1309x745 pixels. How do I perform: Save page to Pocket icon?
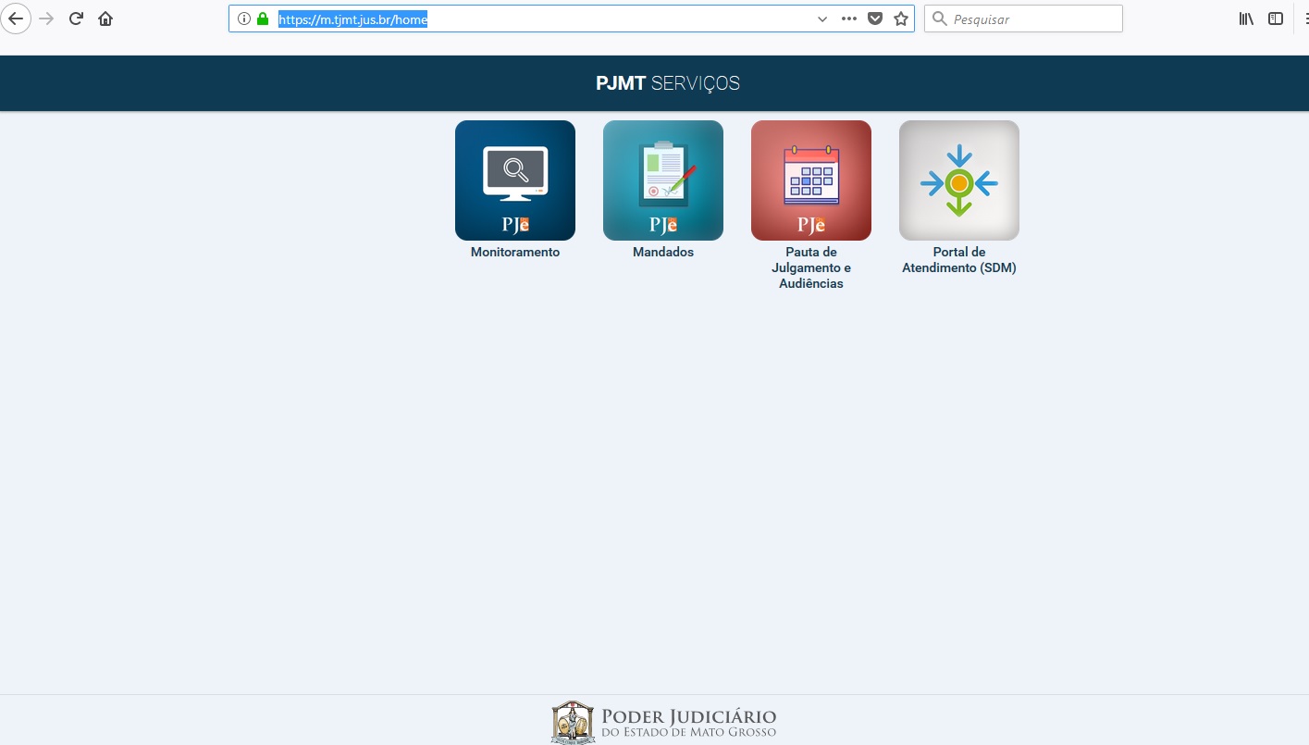(875, 19)
